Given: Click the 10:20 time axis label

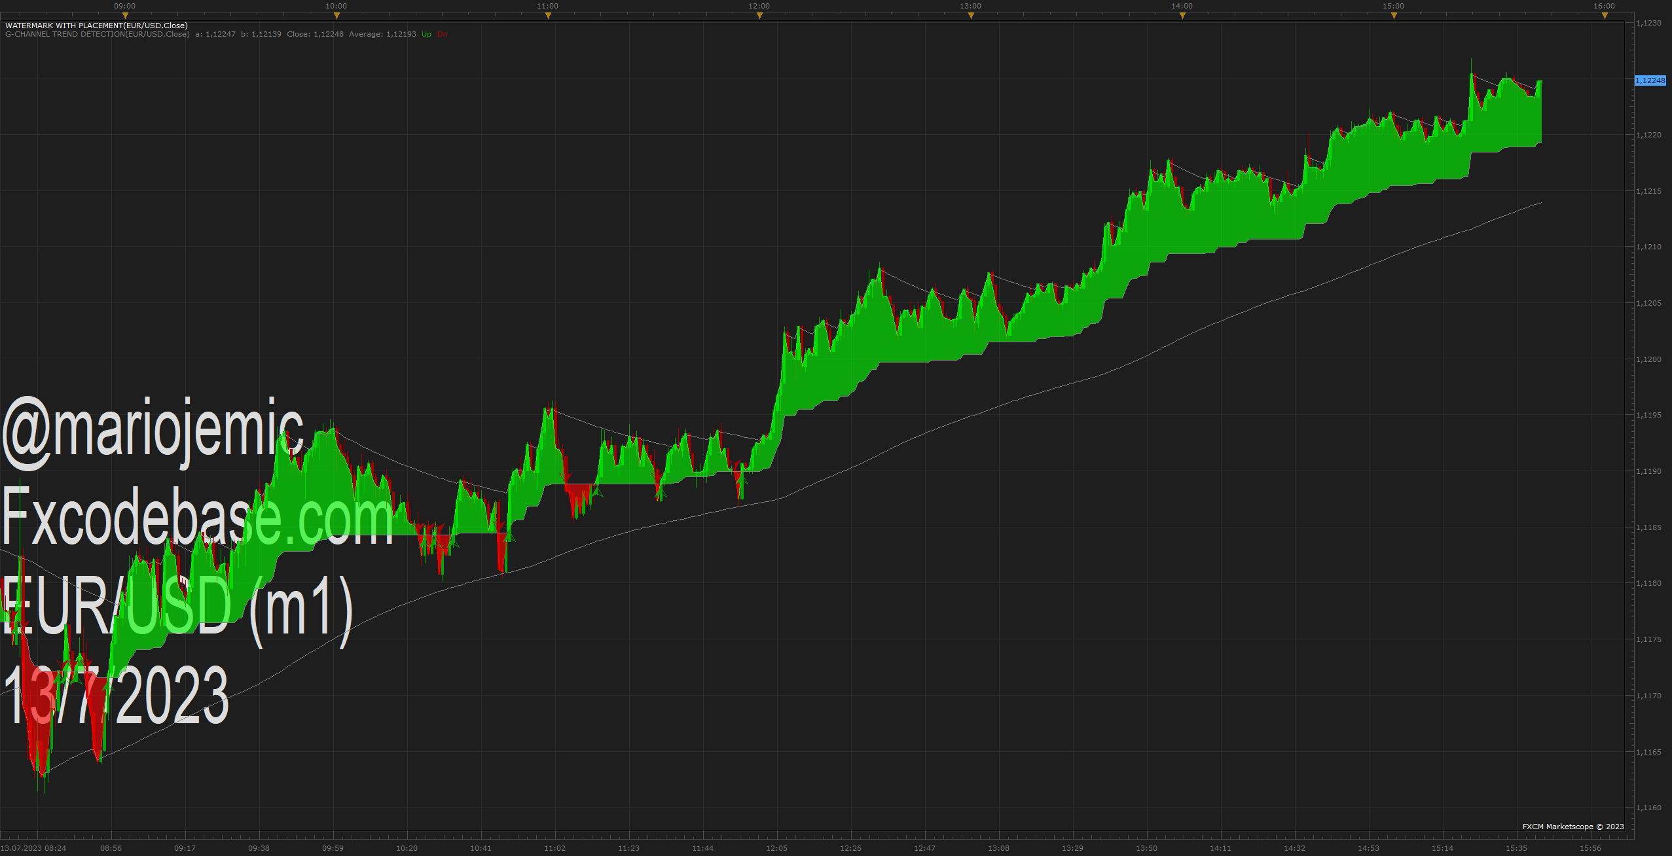Looking at the screenshot, I should pos(407,848).
